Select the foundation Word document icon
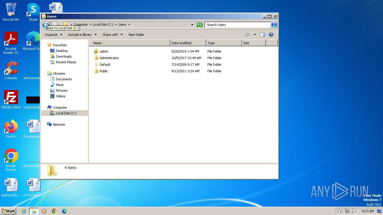This screenshot has width=383, height=215. pos(32,129)
